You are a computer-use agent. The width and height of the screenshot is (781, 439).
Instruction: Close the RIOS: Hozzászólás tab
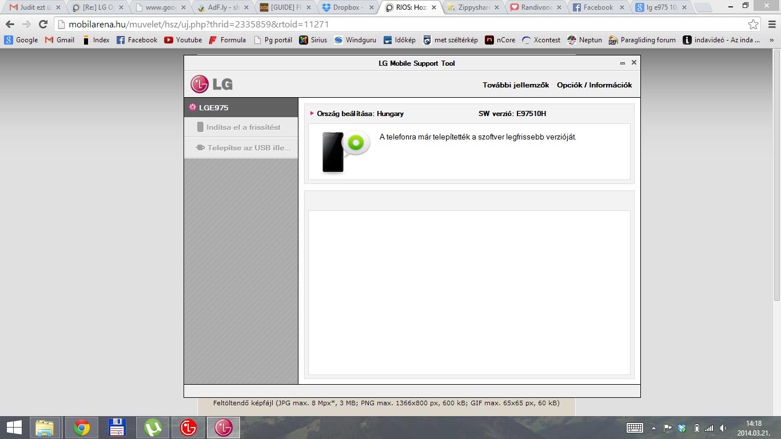click(434, 7)
